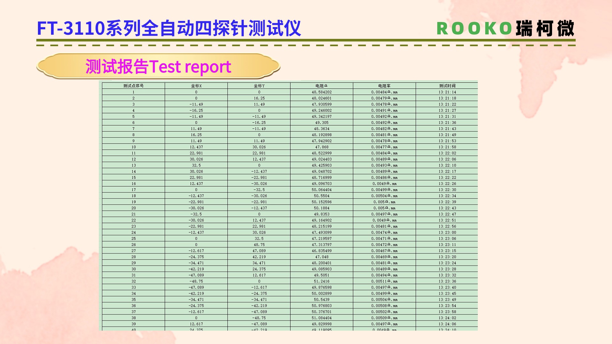The image size is (612, 344).
Task: Click the row number 20 cell
Action: point(134,208)
